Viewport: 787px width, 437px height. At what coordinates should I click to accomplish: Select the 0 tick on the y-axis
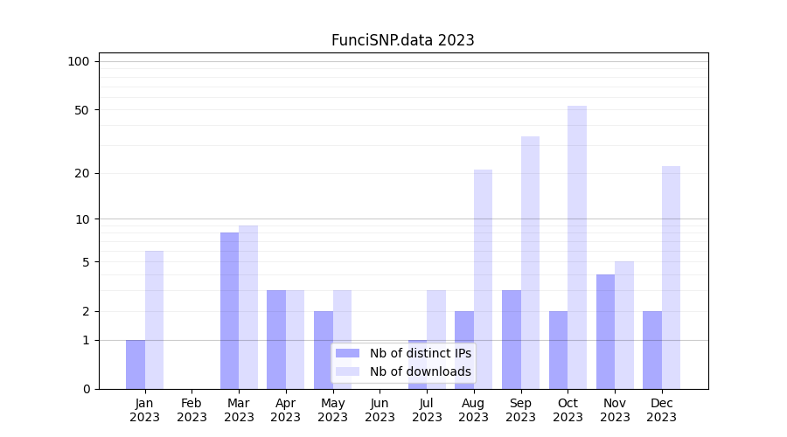[x=86, y=389]
